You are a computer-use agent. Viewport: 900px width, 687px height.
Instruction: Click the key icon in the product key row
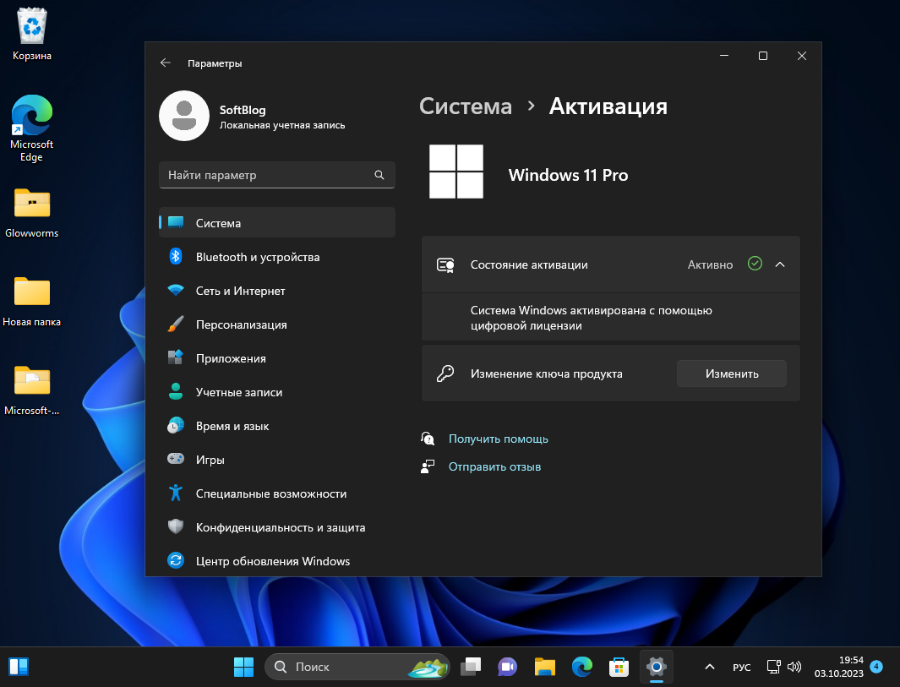pyautogui.click(x=445, y=373)
